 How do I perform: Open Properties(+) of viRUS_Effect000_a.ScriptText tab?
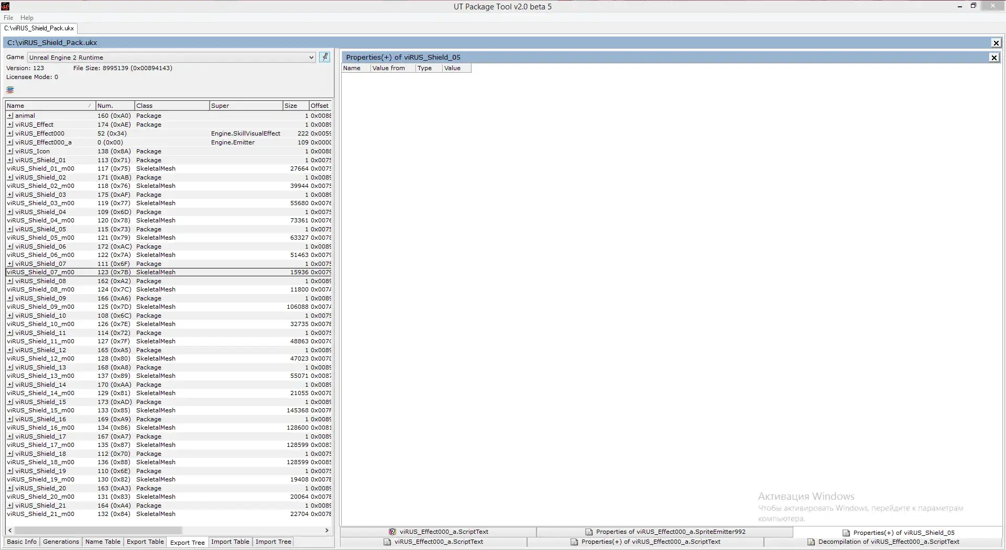[645, 542]
